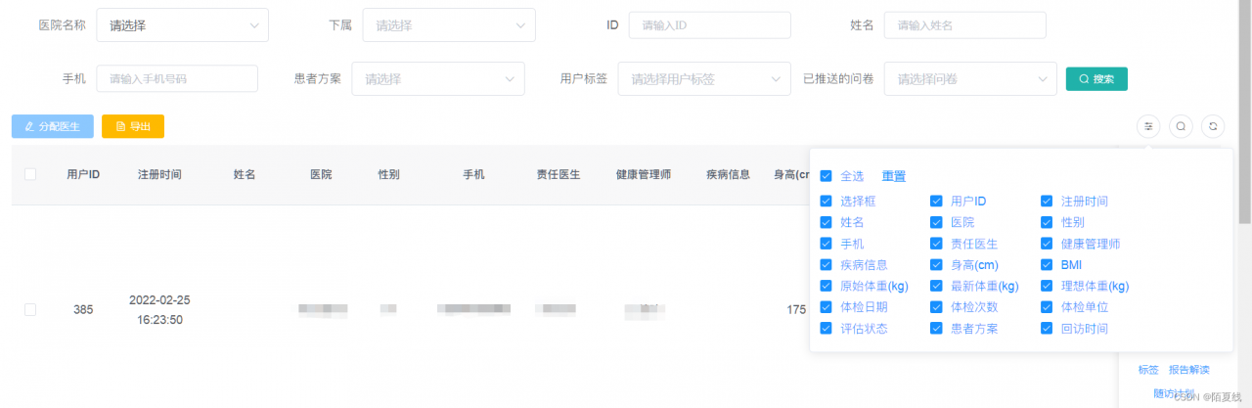Click the 疾病信息 column header
Image resolution: width=1252 pixels, height=408 pixels.
tap(729, 175)
